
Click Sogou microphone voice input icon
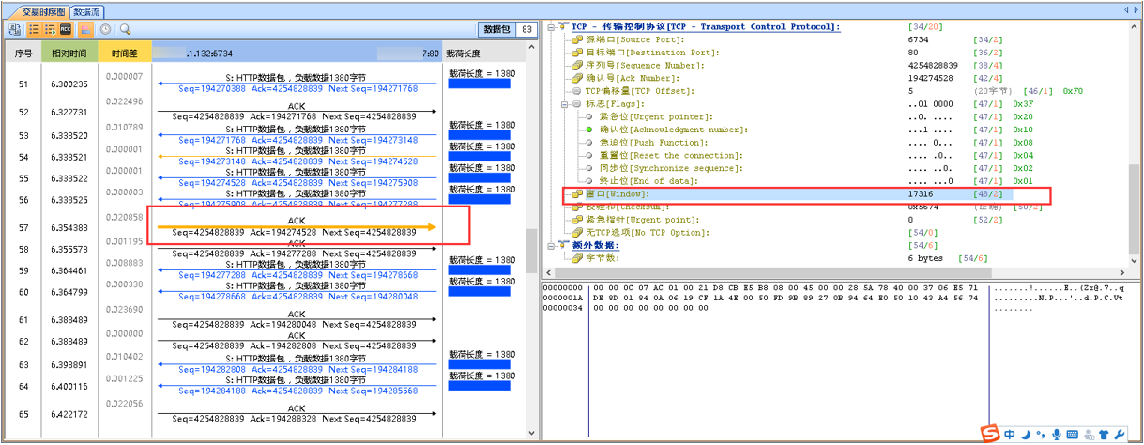point(1057,434)
